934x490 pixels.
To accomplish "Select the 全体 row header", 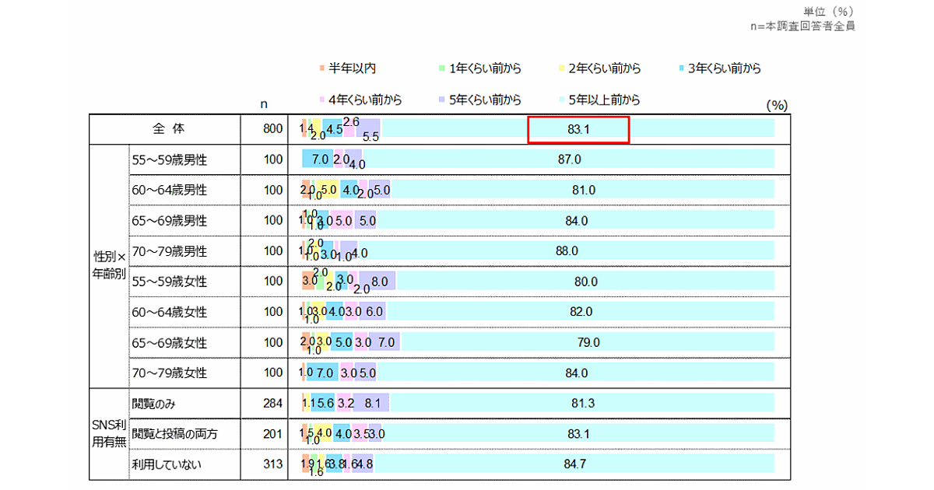I will point(166,129).
